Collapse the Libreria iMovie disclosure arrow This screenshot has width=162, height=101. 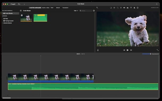[x=3, y=23]
